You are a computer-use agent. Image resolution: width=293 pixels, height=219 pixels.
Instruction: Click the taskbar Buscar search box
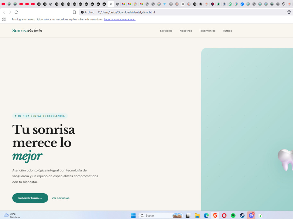pyautogui.click(x=160, y=215)
